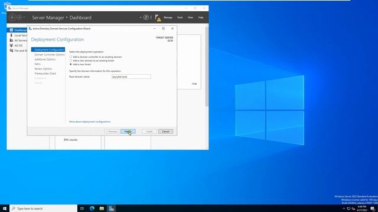This screenshot has height=212, width=378.
Task: Select Deployment Configuration wizard step
Action: point(48,49)
